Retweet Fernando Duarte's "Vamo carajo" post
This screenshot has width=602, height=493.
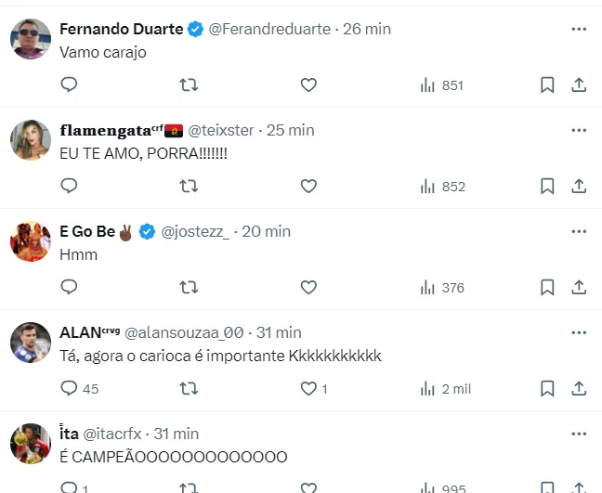pos(189,84)
